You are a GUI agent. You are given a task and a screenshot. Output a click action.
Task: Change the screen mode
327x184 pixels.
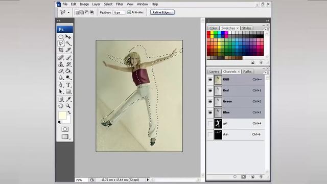pos(65,136)
